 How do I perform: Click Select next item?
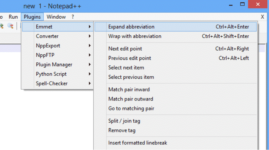[176, 68]
